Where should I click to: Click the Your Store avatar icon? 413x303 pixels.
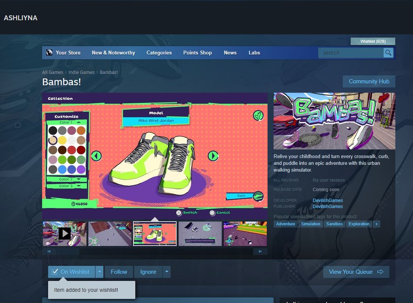49,53
